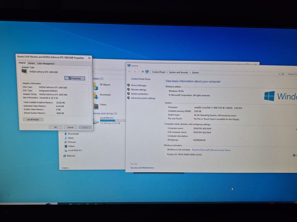Click List All Modes button
Image resolution: width=297 pixels, height=222 pixels.
coord(33,120)
